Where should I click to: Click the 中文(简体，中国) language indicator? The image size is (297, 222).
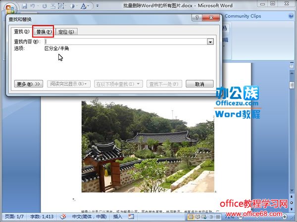point(90,217)
